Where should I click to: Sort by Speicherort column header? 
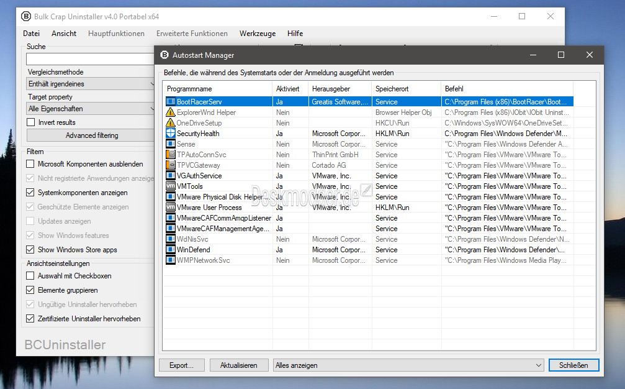pos(407,89)
